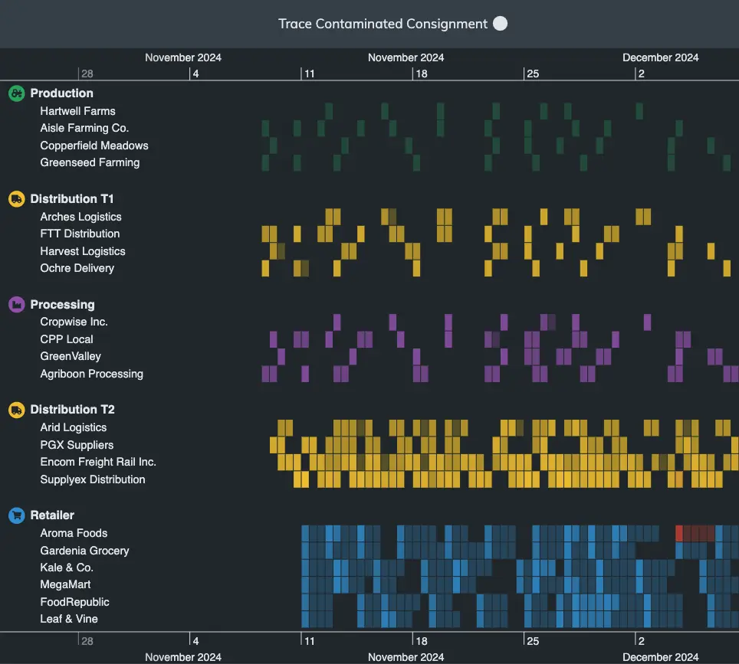Click the green Production tractor icon
Image resolution: width=739 pixels, height=664 pixels.
(x=16, y=93)
